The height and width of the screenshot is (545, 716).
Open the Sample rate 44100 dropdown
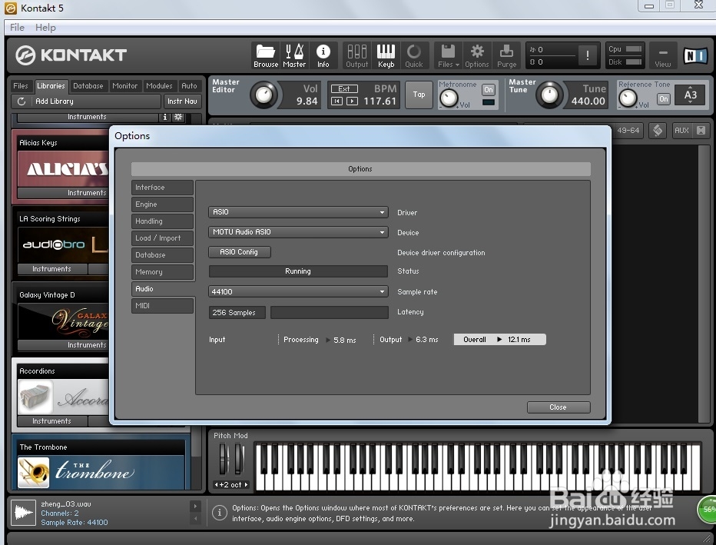coord(298,291)
